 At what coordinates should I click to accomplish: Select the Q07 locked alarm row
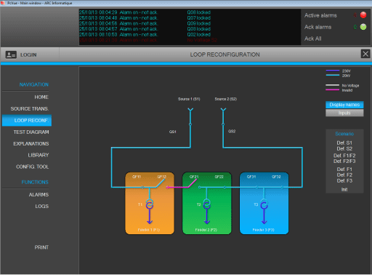pos(190,18)
